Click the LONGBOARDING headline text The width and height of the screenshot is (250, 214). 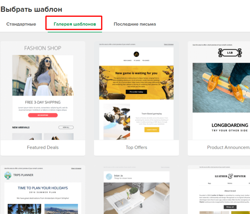230,125
